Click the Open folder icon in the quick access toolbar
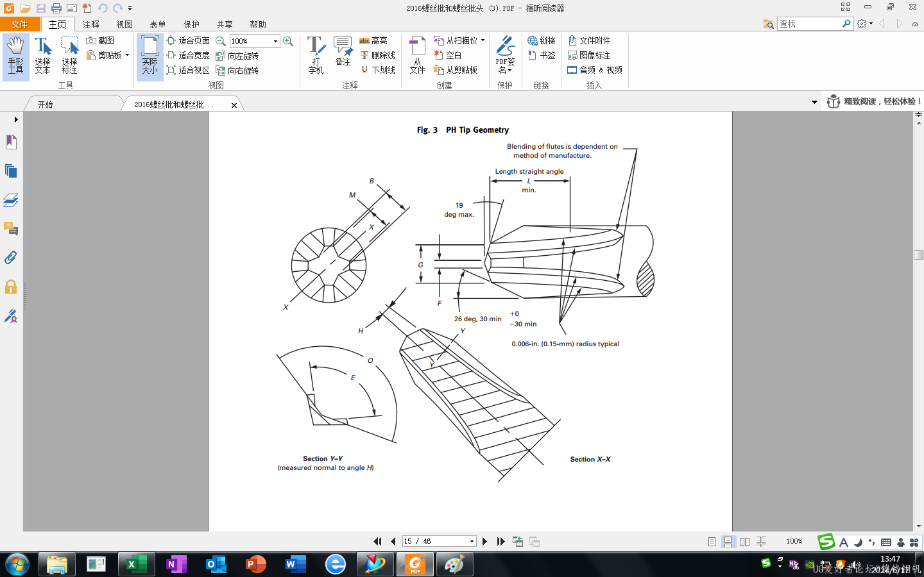Viewport: 924px width, 577px height. [x=26, y=8]
